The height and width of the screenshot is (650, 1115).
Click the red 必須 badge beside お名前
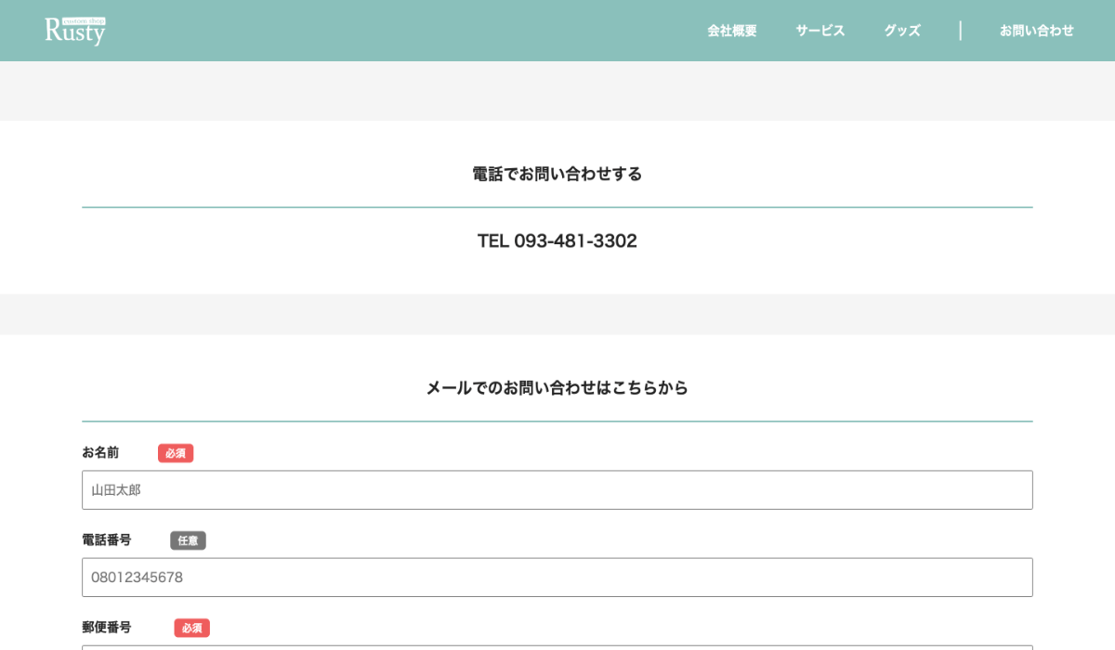point(176,453)
